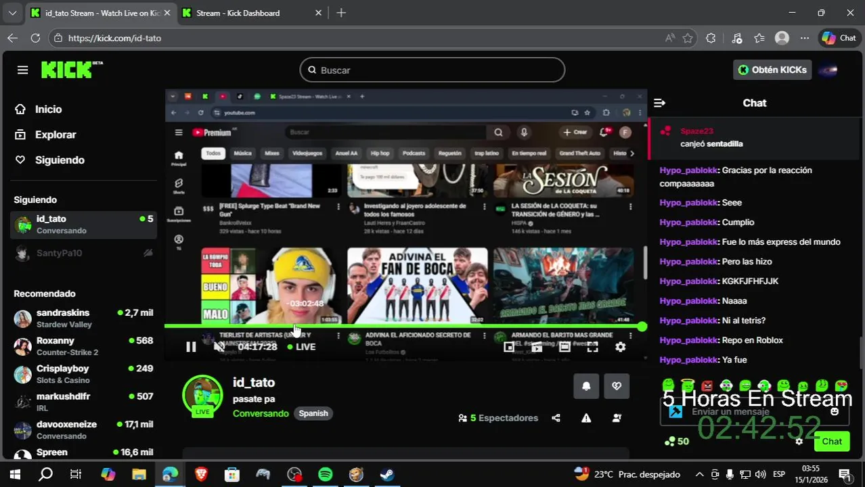Open recommended channel markushdlfr

pyautogui.click(x=84, y=402)
